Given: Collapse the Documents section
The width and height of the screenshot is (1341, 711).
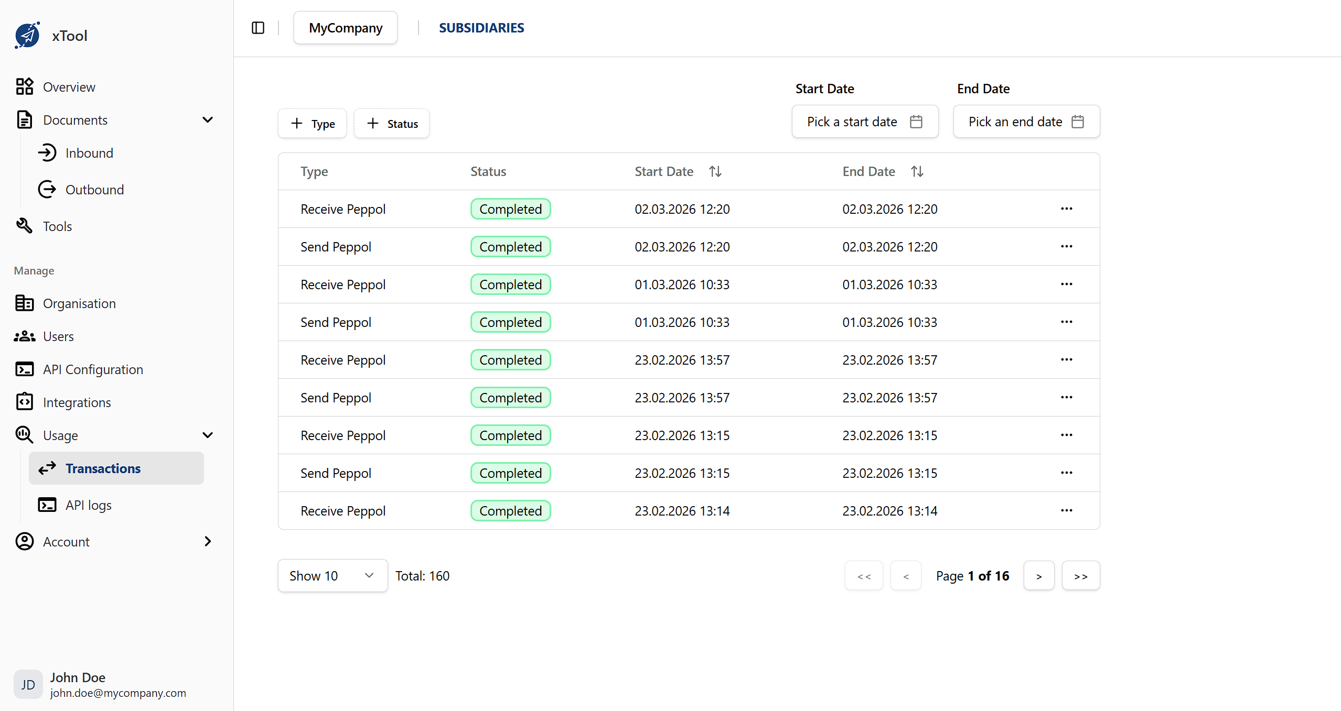Looking at the screenshot, I should [x=208, y=119].
